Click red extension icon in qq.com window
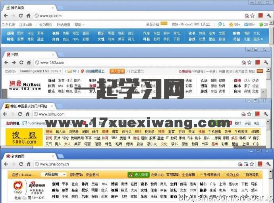The image size is (274, 203). click(260, 16)
